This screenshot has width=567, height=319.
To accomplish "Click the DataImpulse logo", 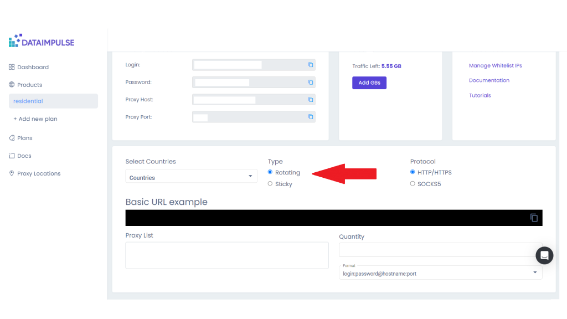I will (41, 41).
